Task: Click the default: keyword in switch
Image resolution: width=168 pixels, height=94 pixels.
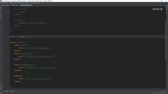Action: coord(19,76)
